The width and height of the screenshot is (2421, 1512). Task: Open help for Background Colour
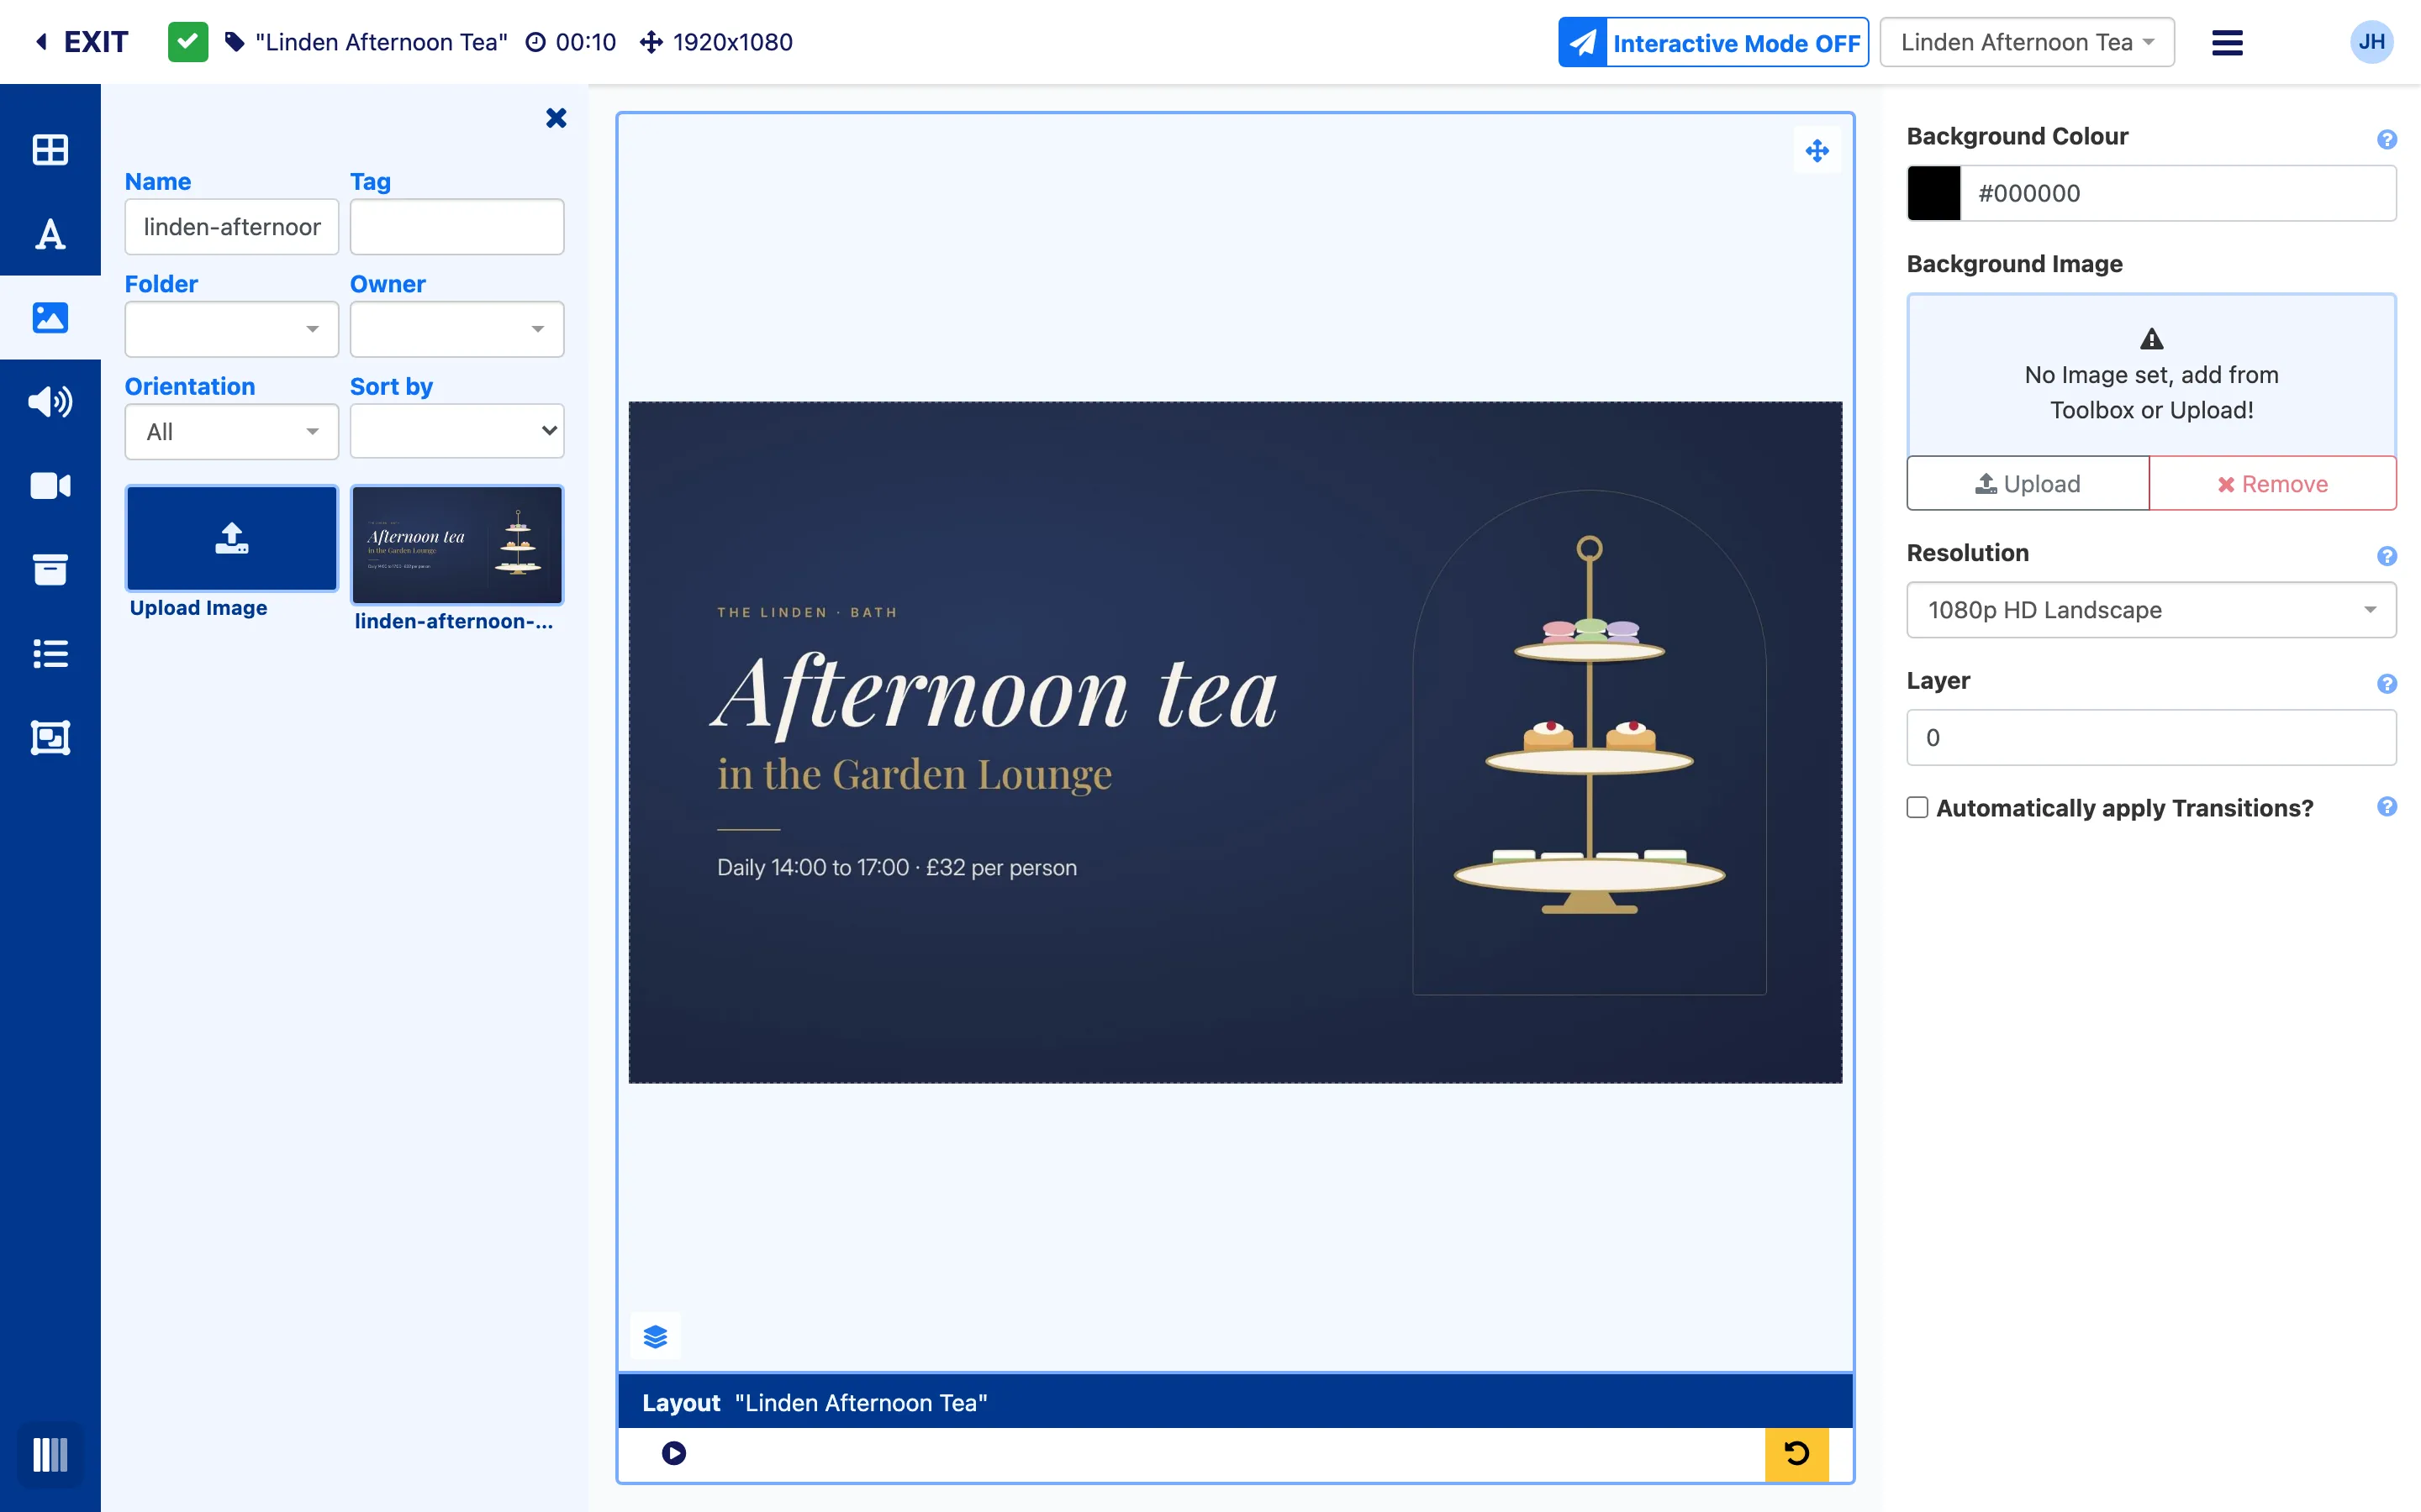pos(2387,139)
